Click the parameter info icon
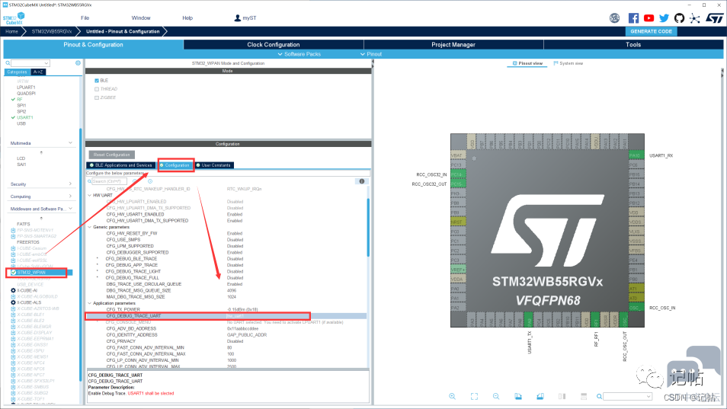This screenshot has width=727, height=409. 362,181
